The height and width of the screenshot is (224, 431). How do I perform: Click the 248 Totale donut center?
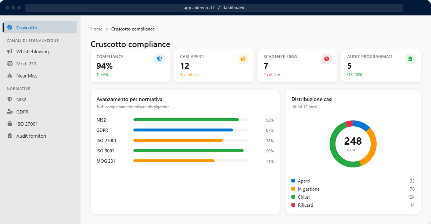coord(353,144)
